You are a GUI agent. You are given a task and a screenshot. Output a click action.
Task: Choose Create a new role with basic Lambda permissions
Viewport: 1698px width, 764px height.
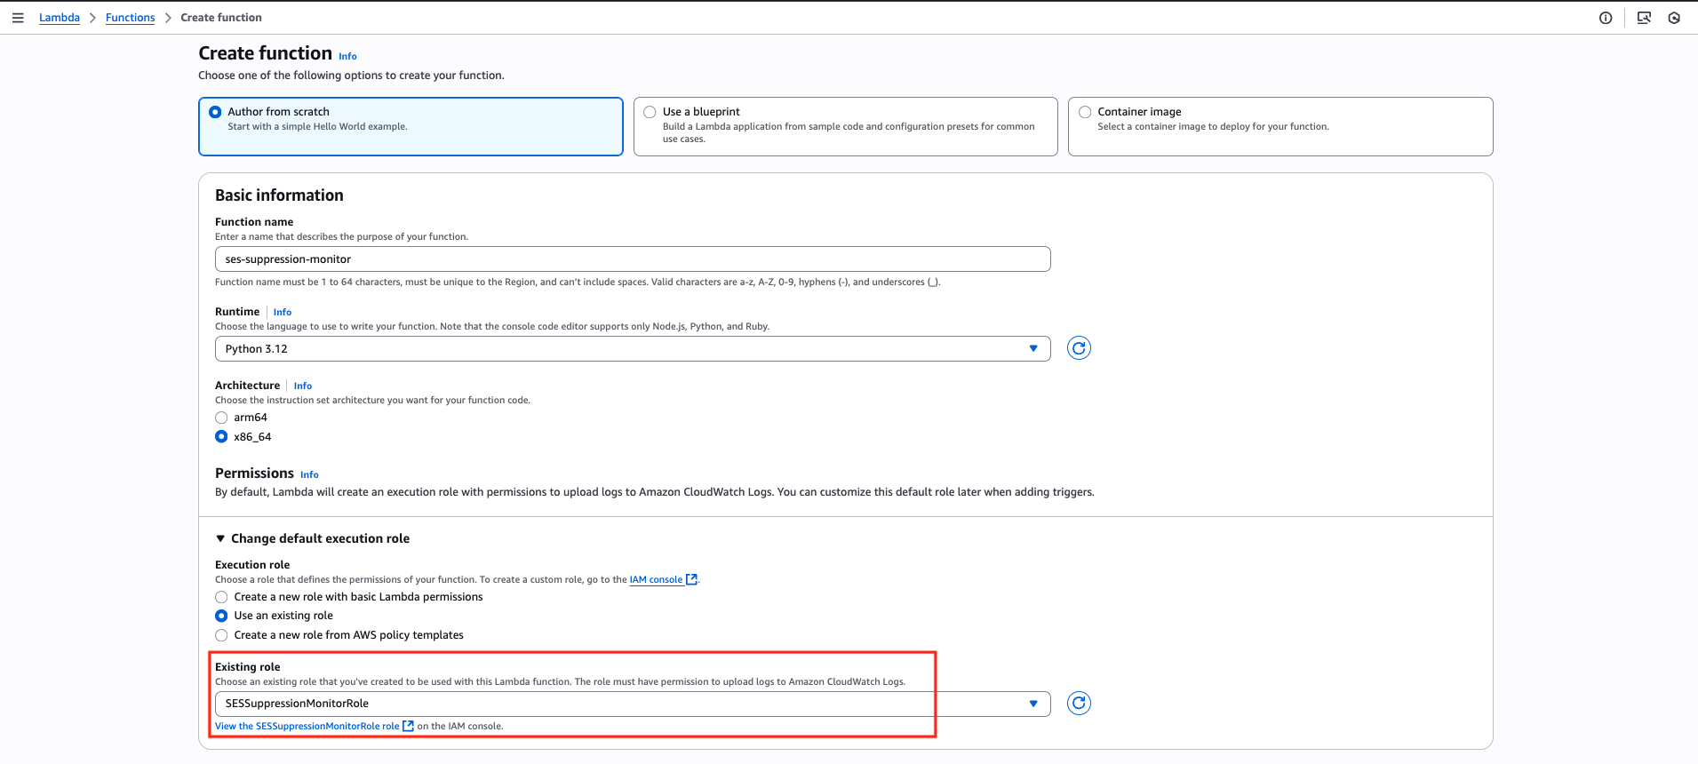pos(222,597)
